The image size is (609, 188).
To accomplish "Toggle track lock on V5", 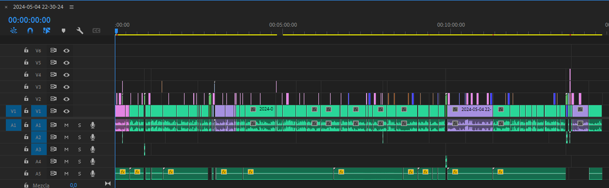I will click(x=26, y=63).
